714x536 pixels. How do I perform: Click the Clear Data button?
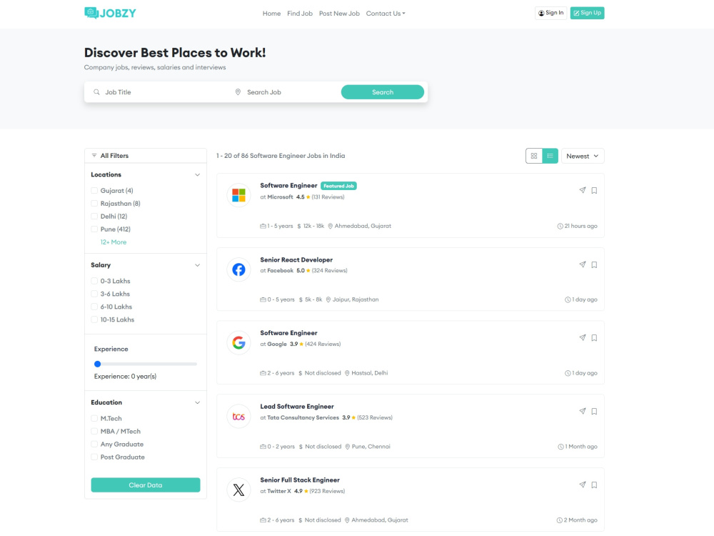[145, 485]
